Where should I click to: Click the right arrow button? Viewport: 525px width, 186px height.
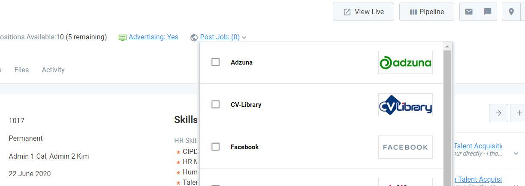pos(498,113)
